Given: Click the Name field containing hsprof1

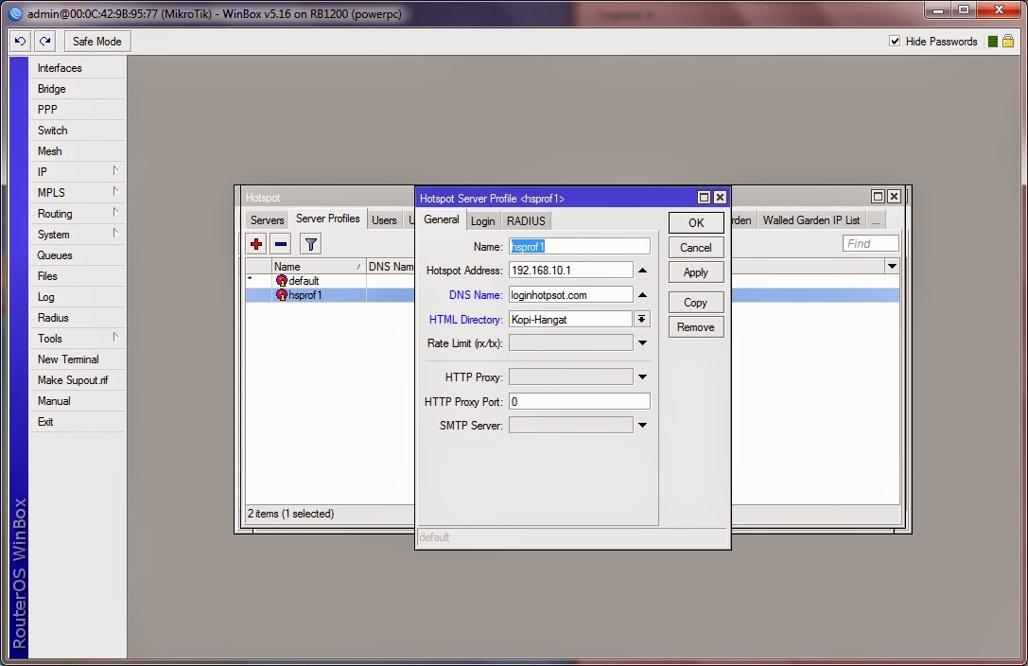Looking at the screenshot, I should (580, 247).
